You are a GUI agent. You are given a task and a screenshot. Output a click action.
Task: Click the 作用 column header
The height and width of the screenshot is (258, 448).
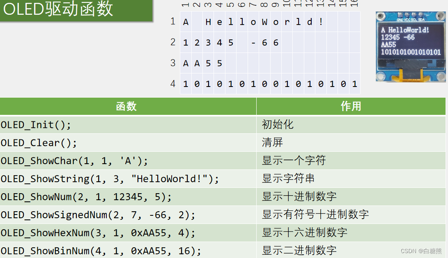tap(351, 106)
